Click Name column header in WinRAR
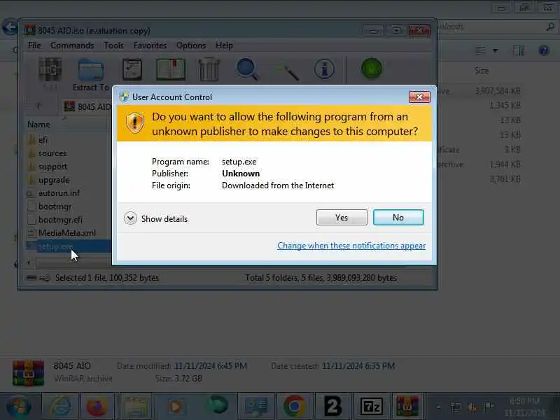Viewport: 560px width, 420px height. (x=39, y=125)
